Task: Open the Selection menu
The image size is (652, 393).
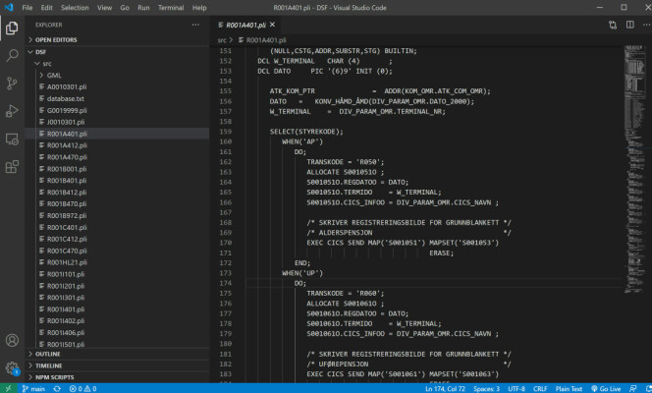Action: pyautogui.click(x=75, y=8)
